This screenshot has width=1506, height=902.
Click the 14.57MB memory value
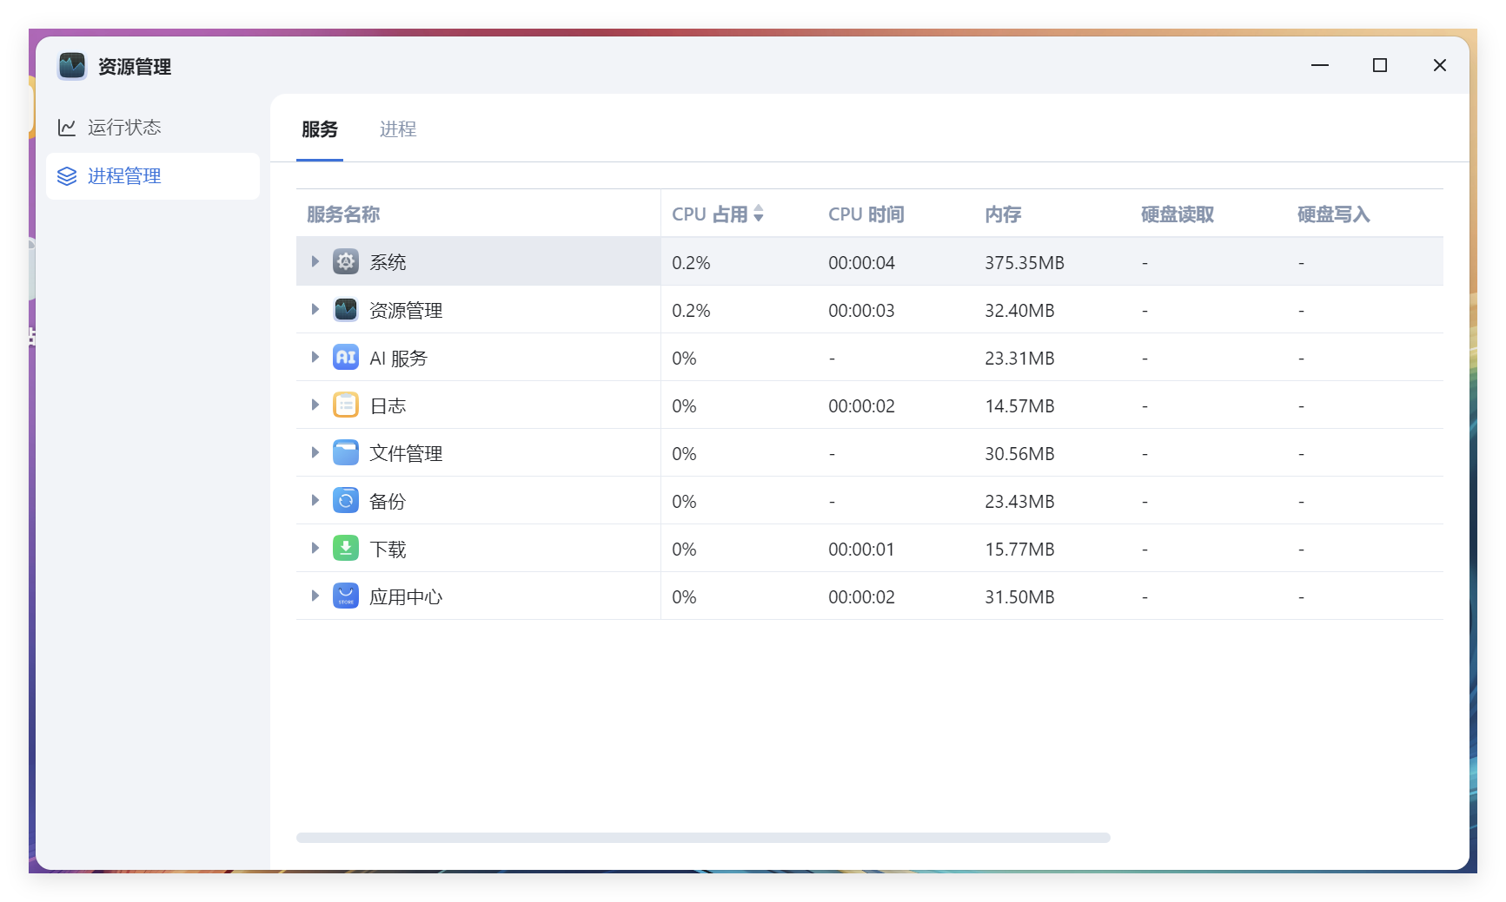[x=1019, y=405]
